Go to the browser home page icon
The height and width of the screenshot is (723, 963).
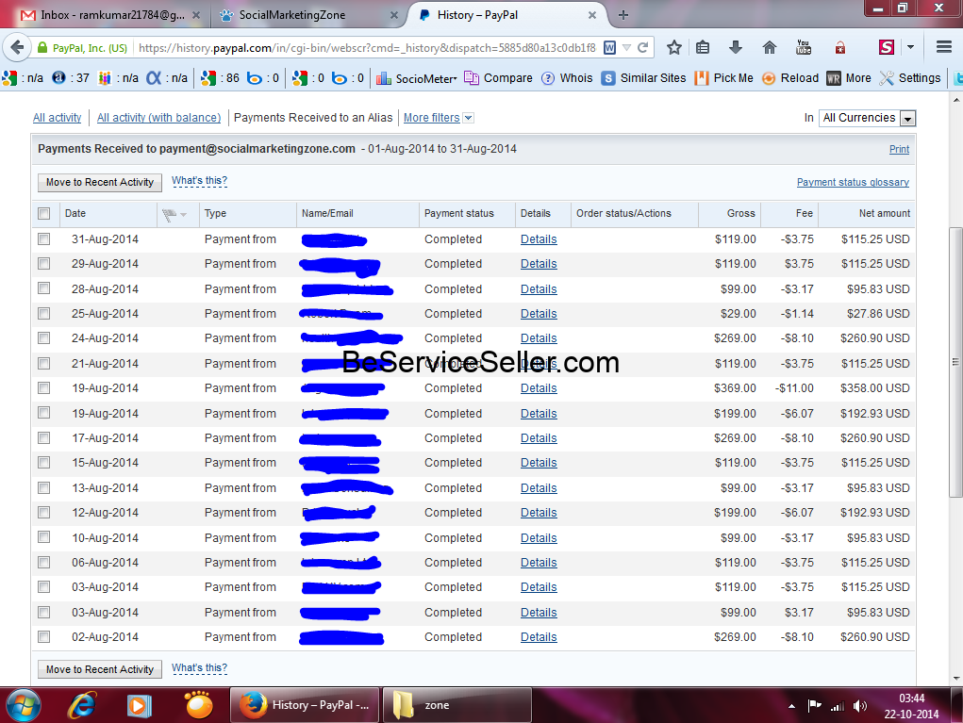770,47
